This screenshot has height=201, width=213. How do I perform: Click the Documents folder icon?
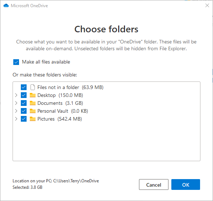(x=33, y=103)
